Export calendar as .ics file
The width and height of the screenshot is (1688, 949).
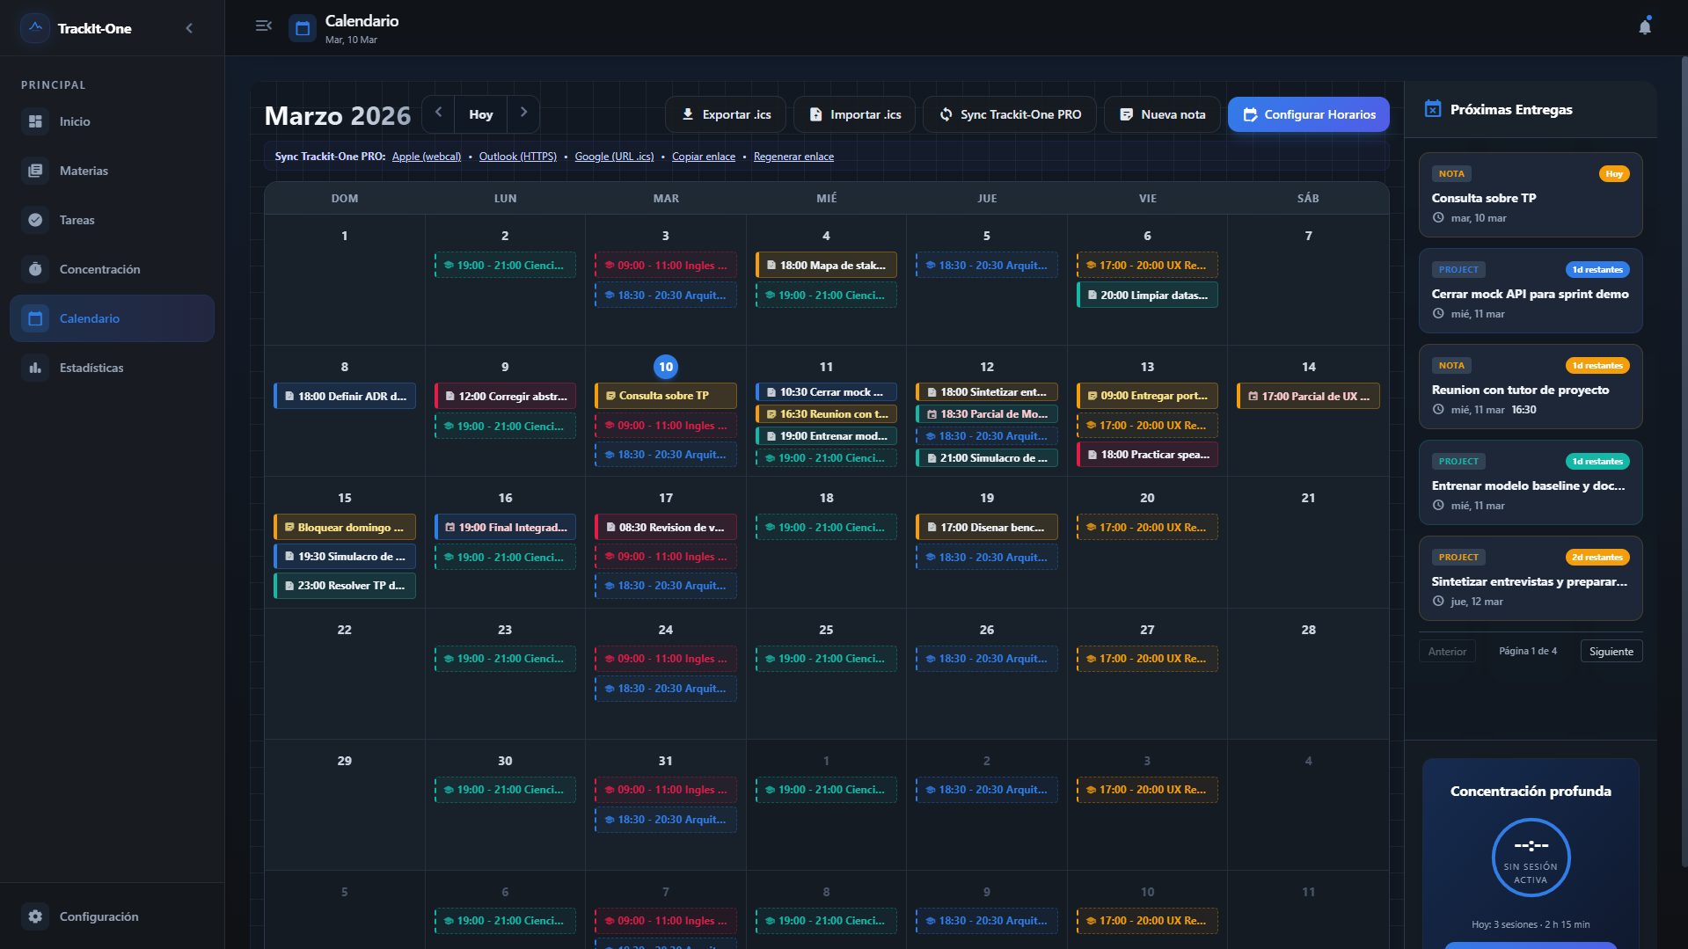[727, 114]
